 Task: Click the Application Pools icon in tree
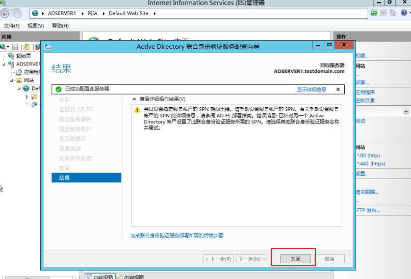point(18,72)
